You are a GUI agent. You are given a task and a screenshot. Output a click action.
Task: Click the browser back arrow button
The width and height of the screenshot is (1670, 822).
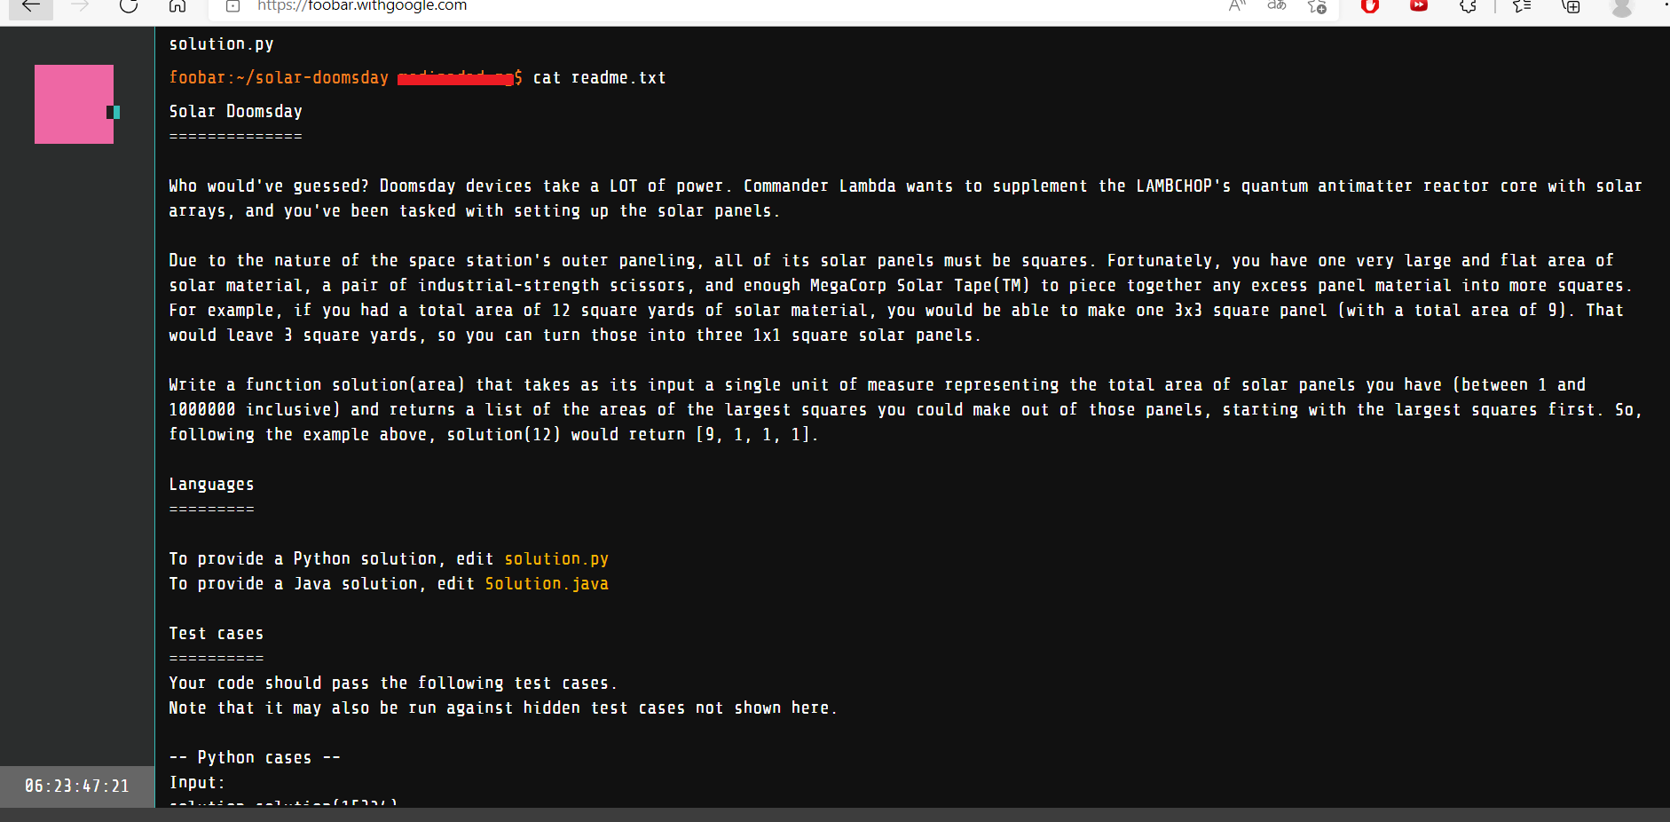pyautogui.click(x=31, y=6)
